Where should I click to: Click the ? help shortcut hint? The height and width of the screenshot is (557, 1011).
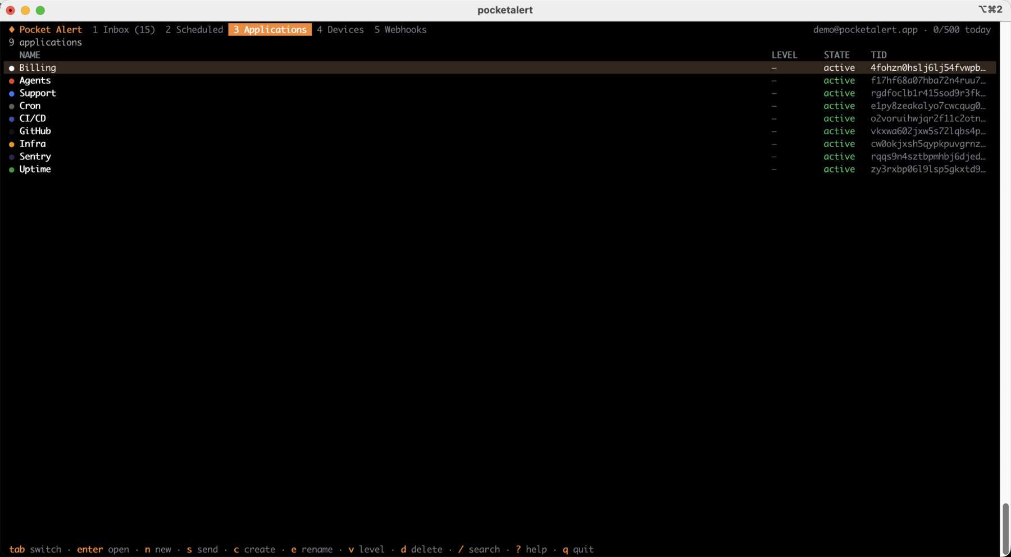[x=531, y=549]
